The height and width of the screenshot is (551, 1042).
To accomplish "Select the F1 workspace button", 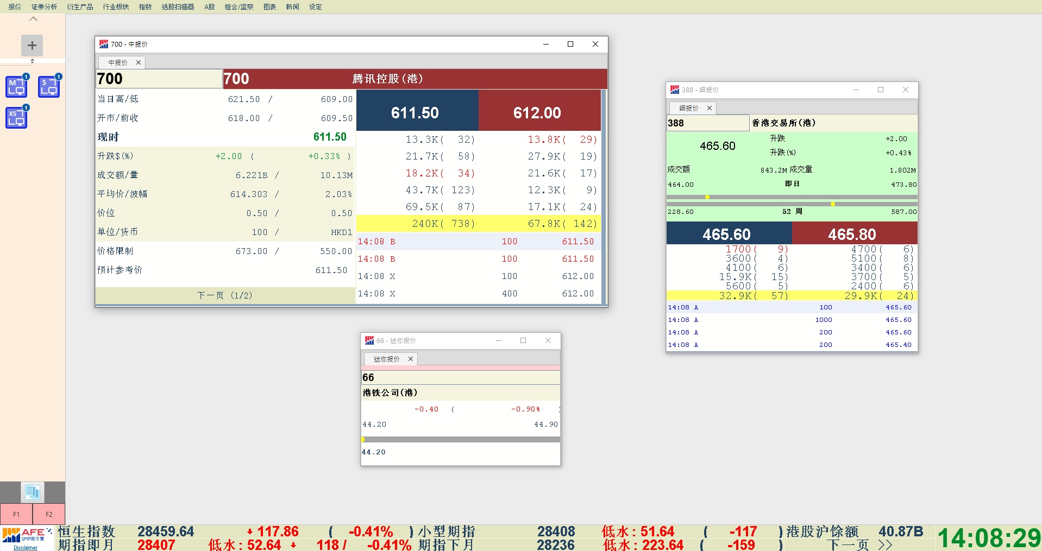I will 16,514.
